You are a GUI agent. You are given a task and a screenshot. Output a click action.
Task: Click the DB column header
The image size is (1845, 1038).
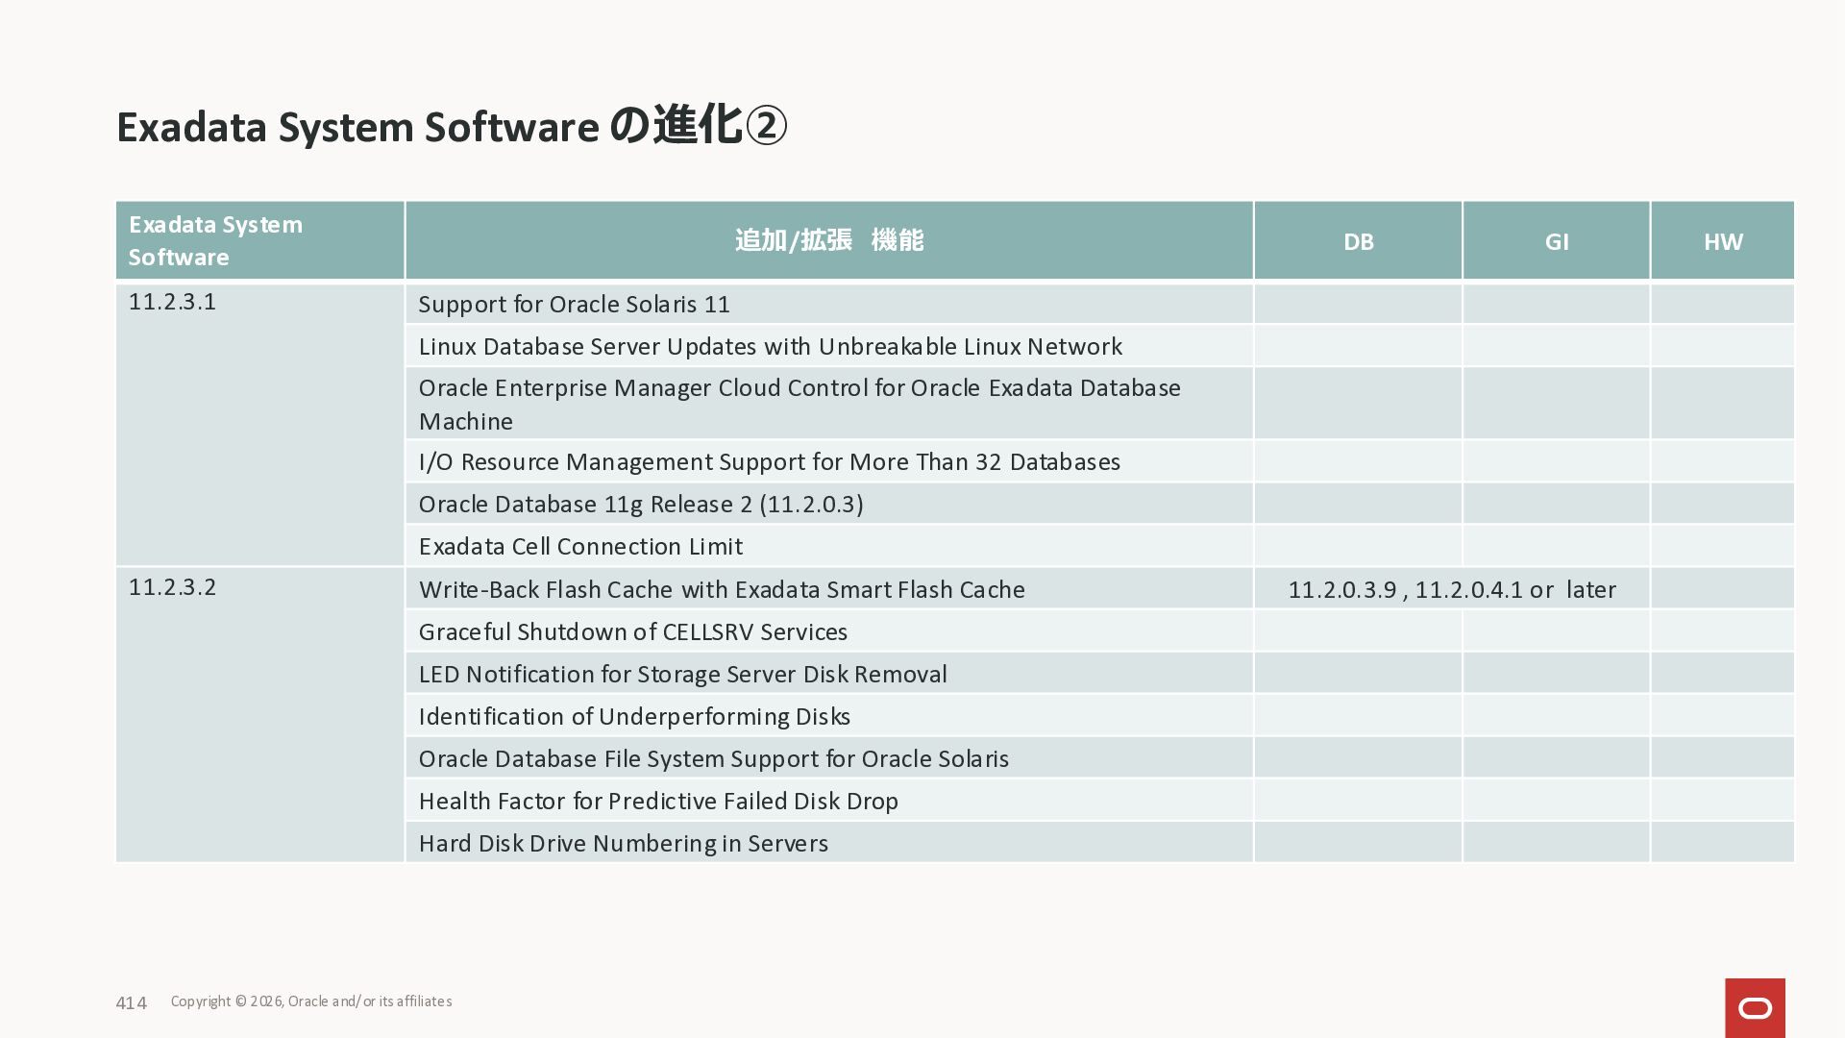[1358, 241]
